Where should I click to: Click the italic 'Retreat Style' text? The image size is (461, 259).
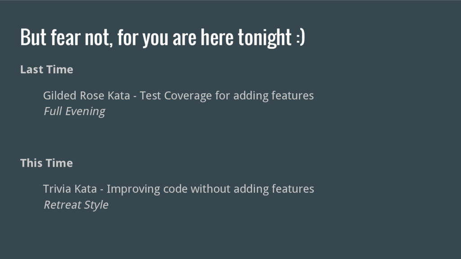76,205
